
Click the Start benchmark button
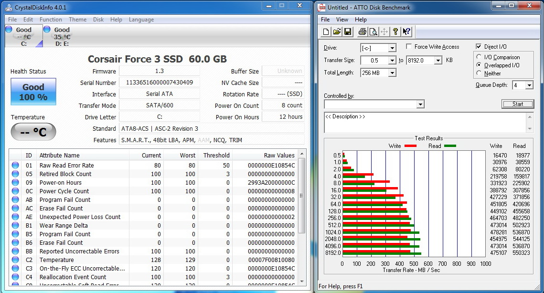518,104
